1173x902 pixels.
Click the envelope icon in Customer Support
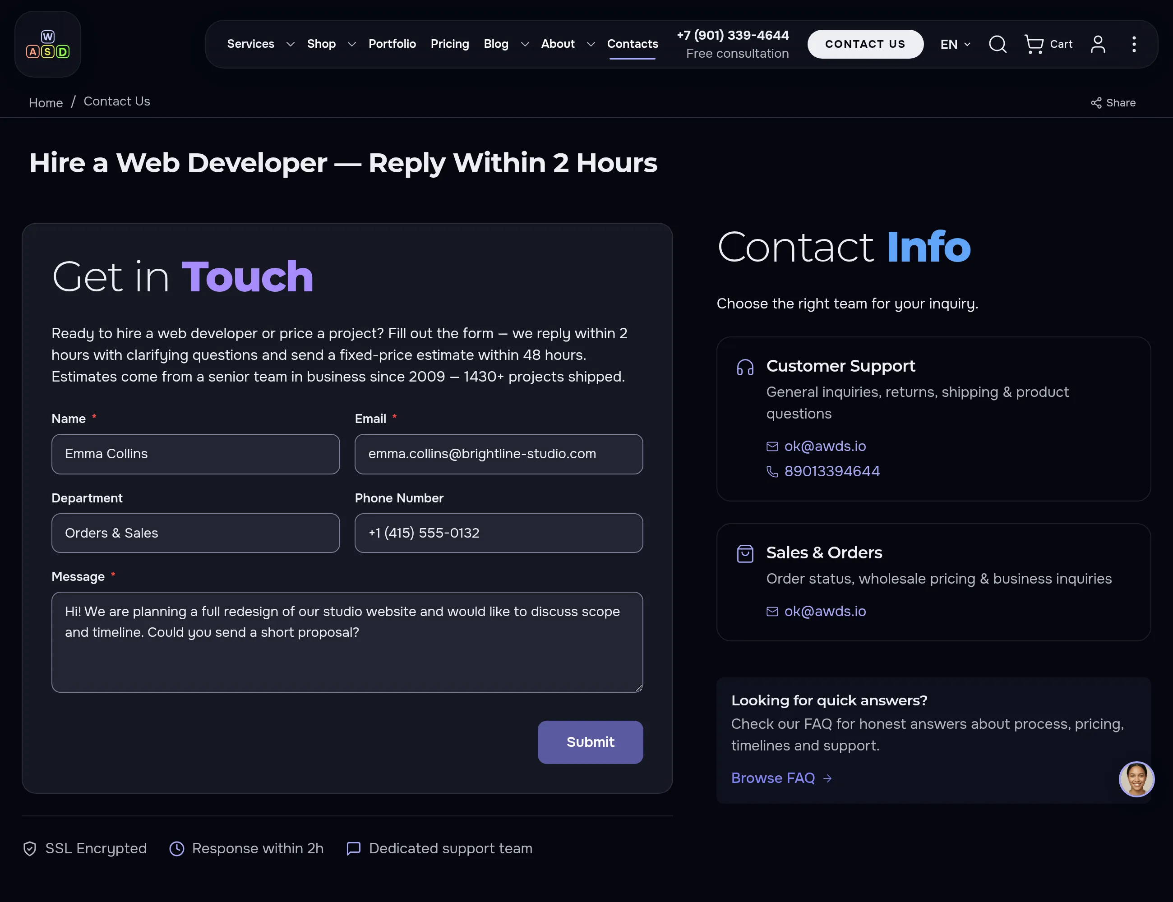(772, 446)
